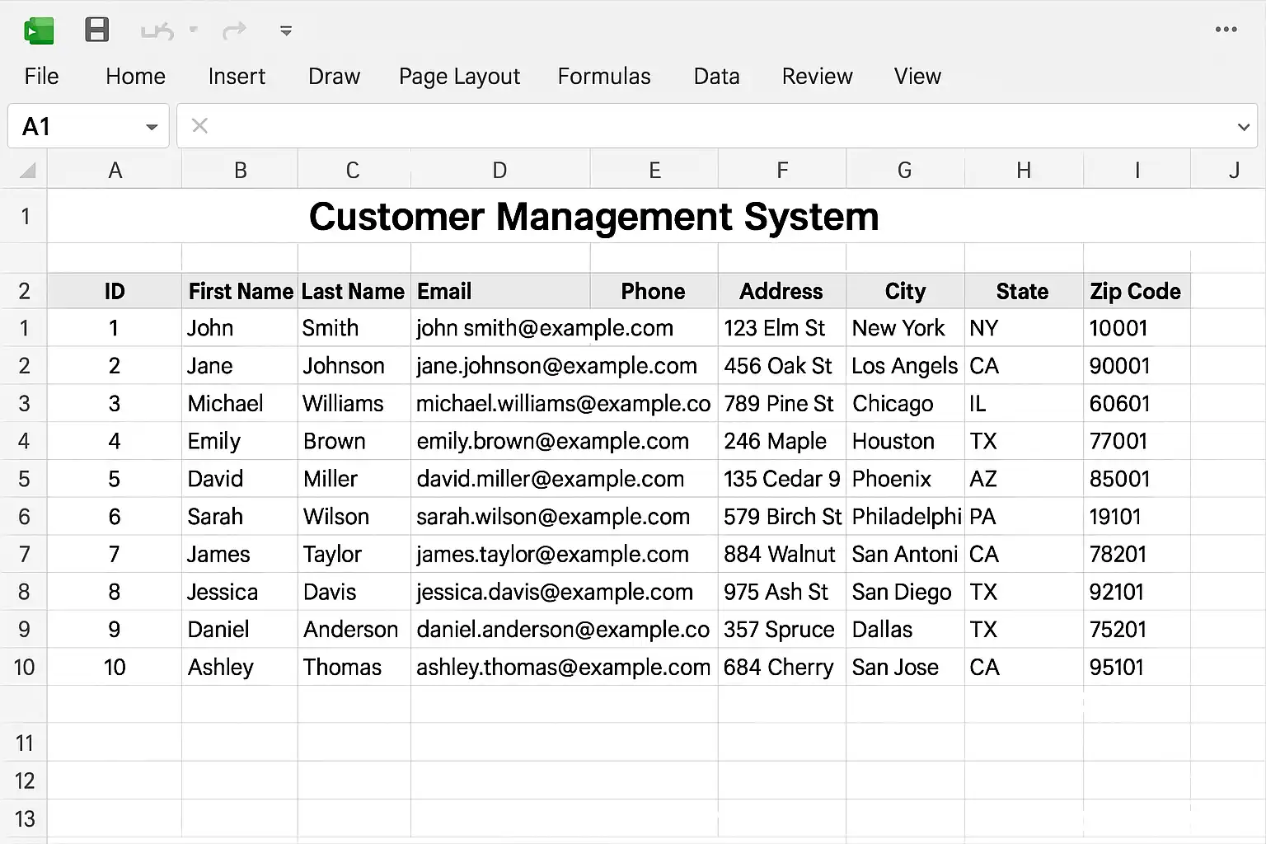Click the Customer Management System title cell
This screenshot has height=844, width=1266.
pos(593,217)
